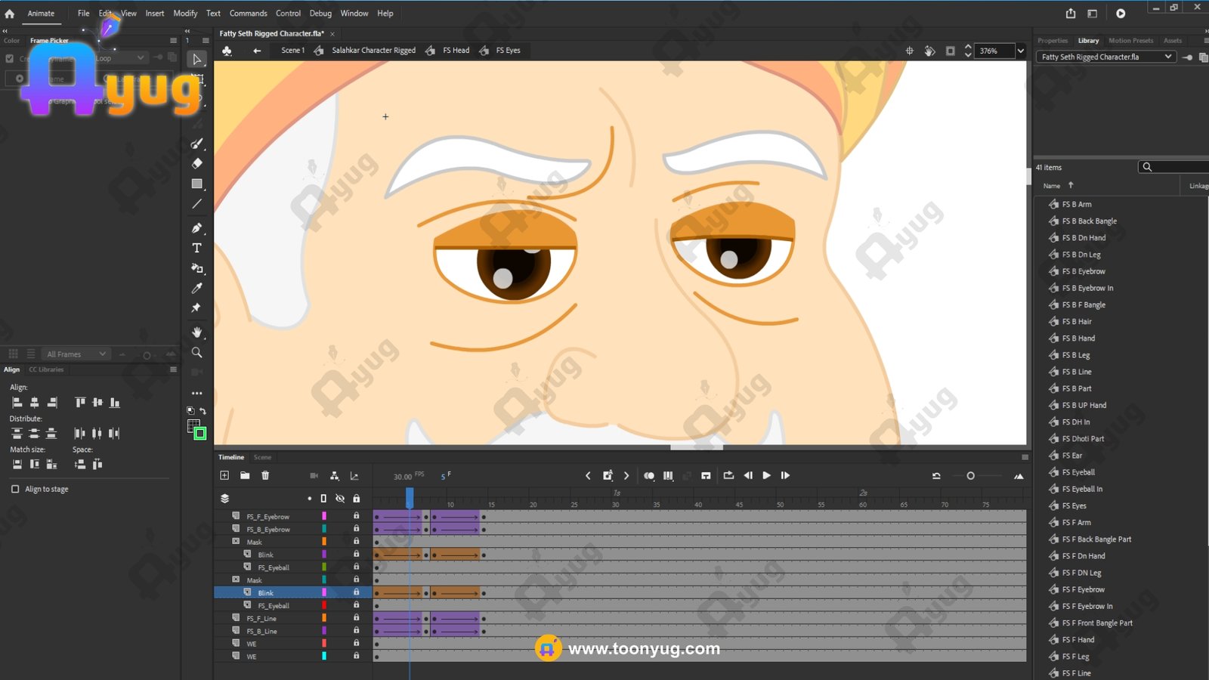Select the Rectangle tool
This screenshot has width=1209, height=680.
coord(197,184)
